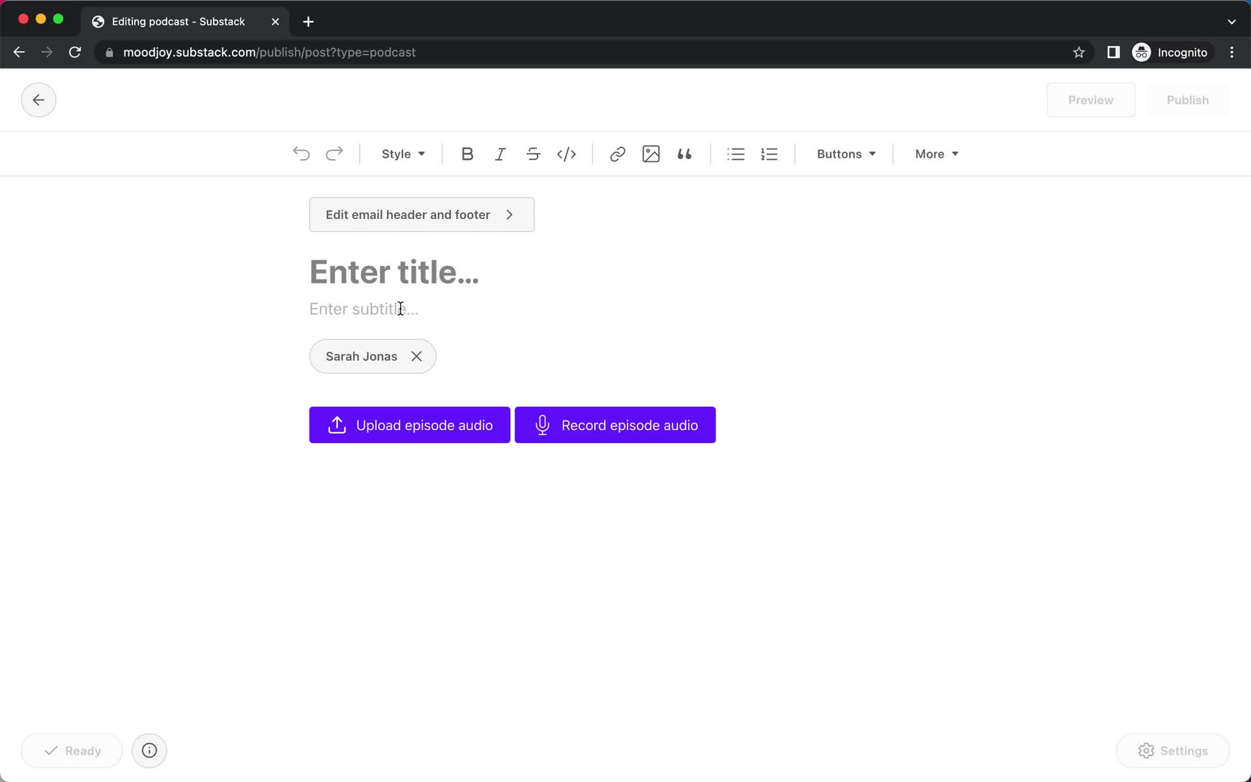Insert an image into the post
Image resolution: width=1251 pixels, height=782 pixels.
point(651,154)
